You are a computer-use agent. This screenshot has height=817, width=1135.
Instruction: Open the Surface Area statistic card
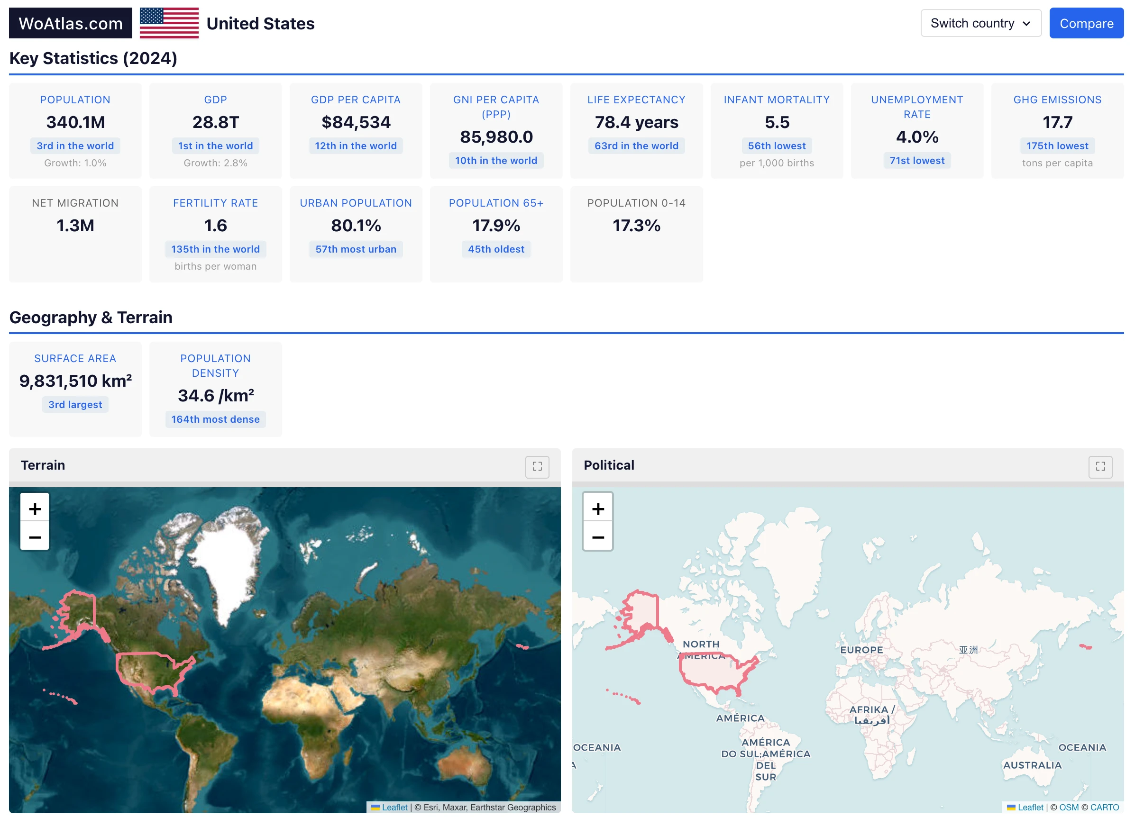coord(75,388)
